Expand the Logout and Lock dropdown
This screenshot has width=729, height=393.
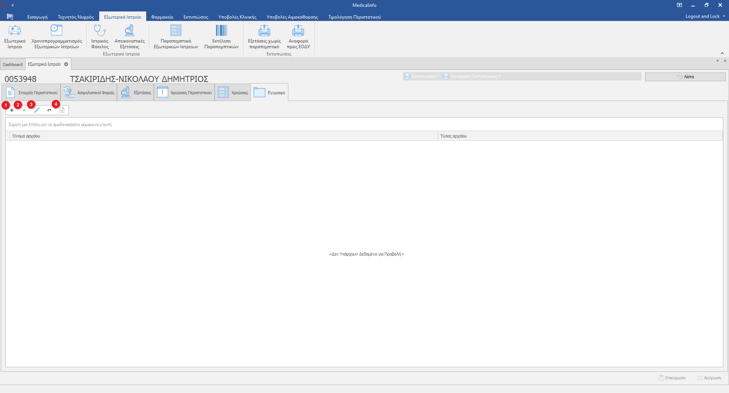pos(724,16)
